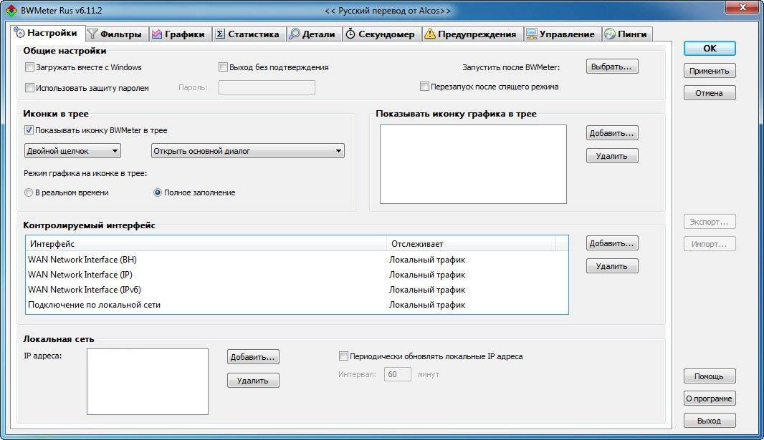Image resolution: width=764 pixels, height=440 pixels.
Task: Select Подключение по локальной сети row
Action: click(x=297, y=305)
